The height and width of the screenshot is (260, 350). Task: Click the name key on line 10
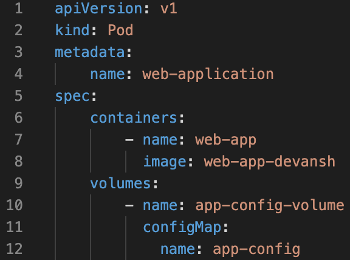[x=160, y=205]
